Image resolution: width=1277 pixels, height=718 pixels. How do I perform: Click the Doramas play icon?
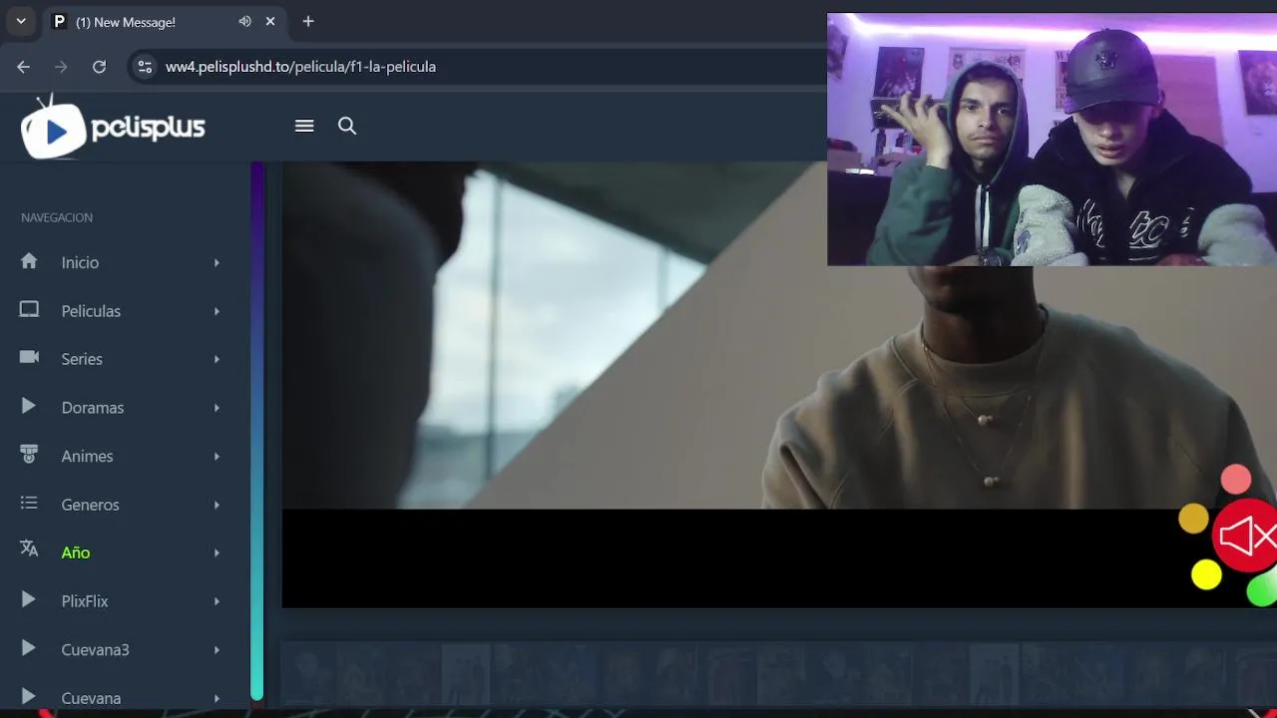(29, 406)
